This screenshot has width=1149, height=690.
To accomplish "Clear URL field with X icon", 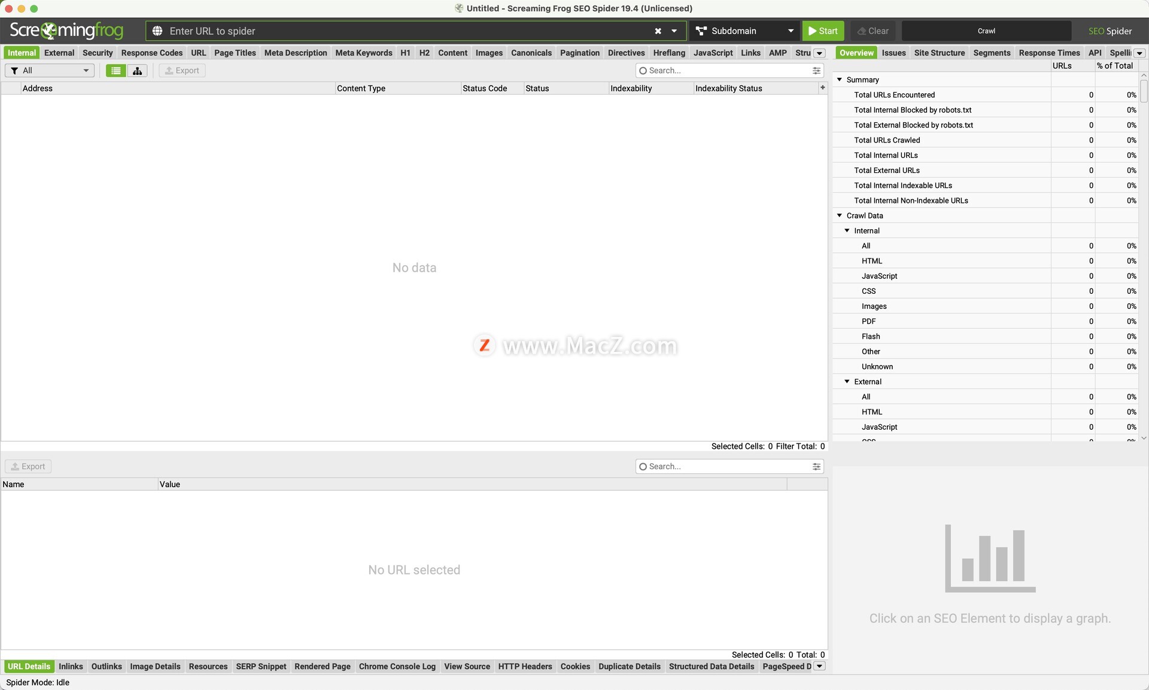I will [x=658, y=31].
